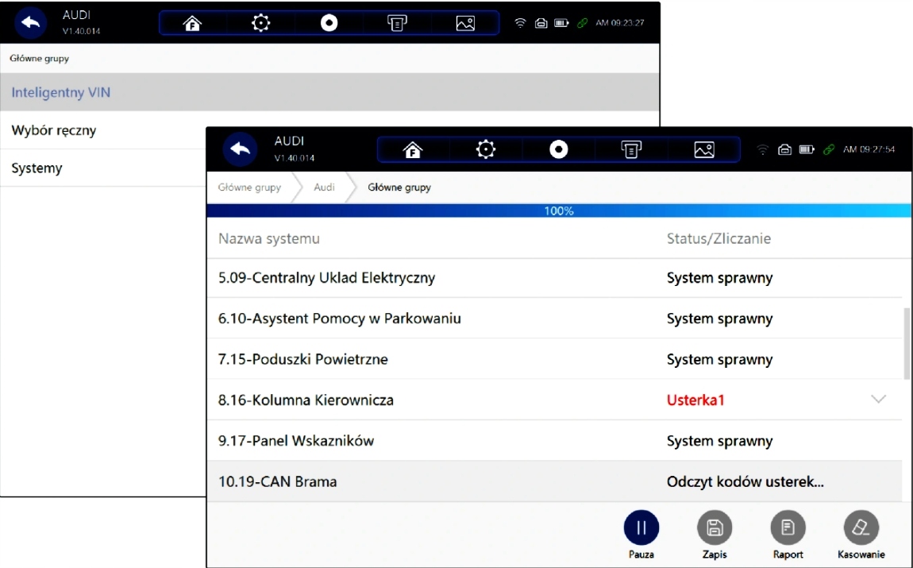Viewport: 913px width, 568px height.
Task: Click AM 09:23:27 clock in rear window
Action: click(619, 23)
